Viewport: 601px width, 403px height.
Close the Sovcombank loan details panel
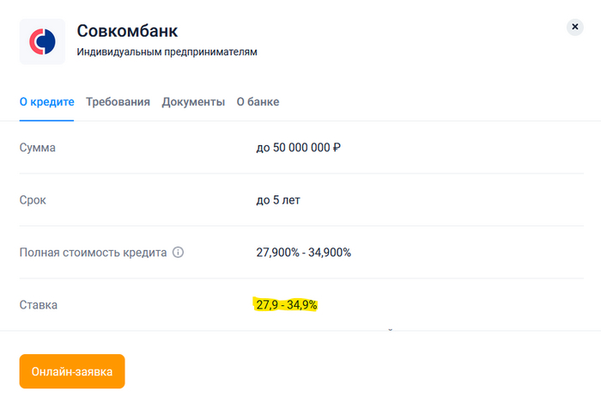click(575, 27)
